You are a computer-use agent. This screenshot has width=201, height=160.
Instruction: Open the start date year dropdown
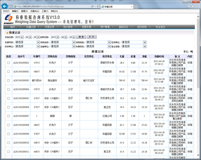click(x=19, y=37)
